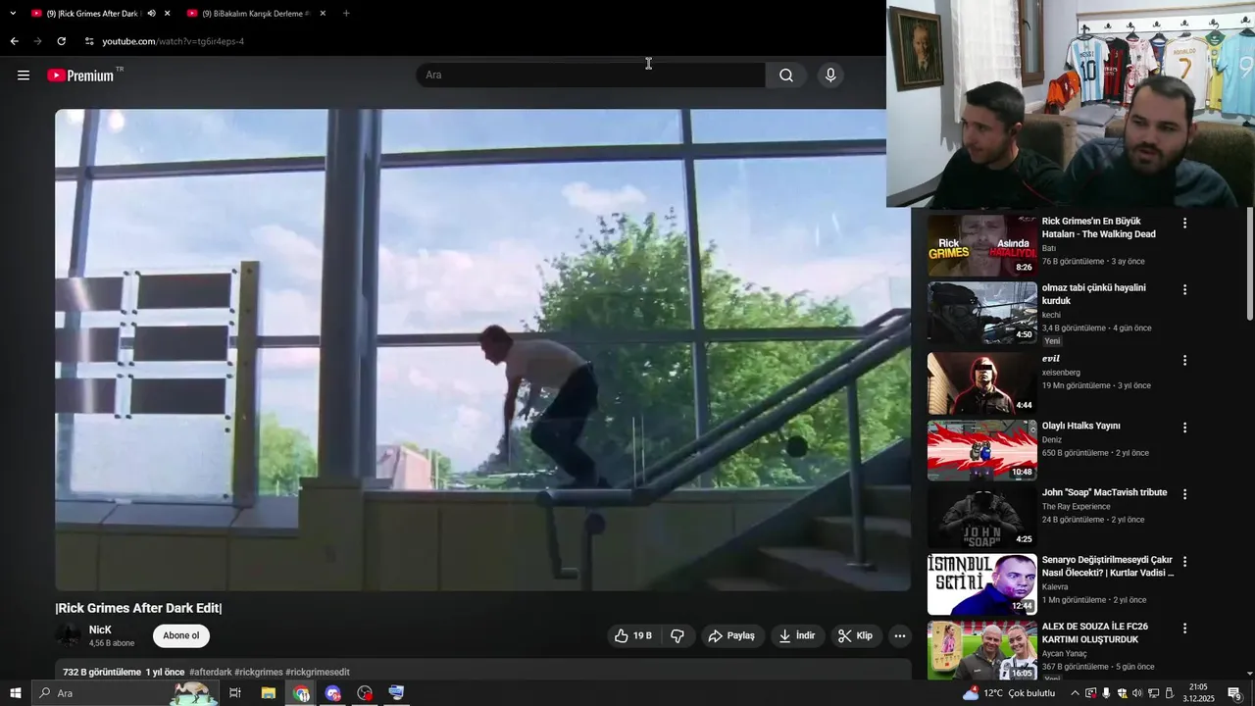Open Aycan Yanaç channel name
The image size is (1255, 706).
click(1067, 653)
